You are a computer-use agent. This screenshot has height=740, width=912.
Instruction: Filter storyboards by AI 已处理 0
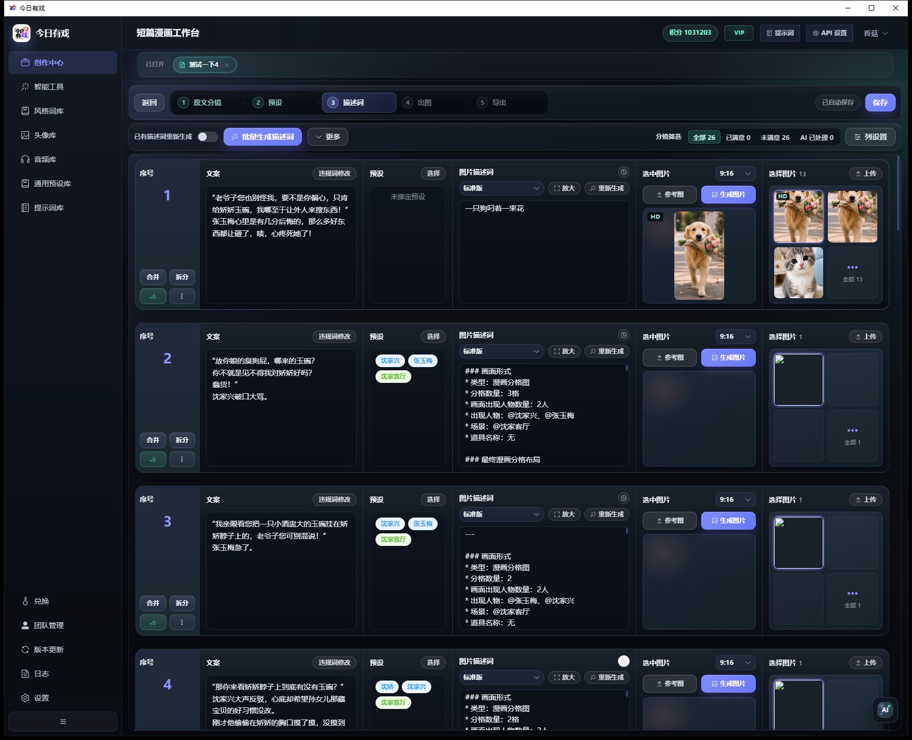(816, 137)
